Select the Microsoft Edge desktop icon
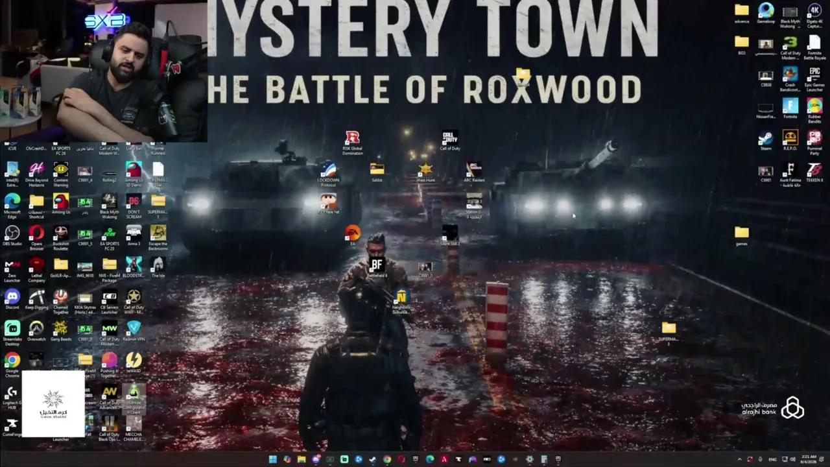Image resolution: width=830 pixels, height=467 pixels. click(x=12, y=204)
